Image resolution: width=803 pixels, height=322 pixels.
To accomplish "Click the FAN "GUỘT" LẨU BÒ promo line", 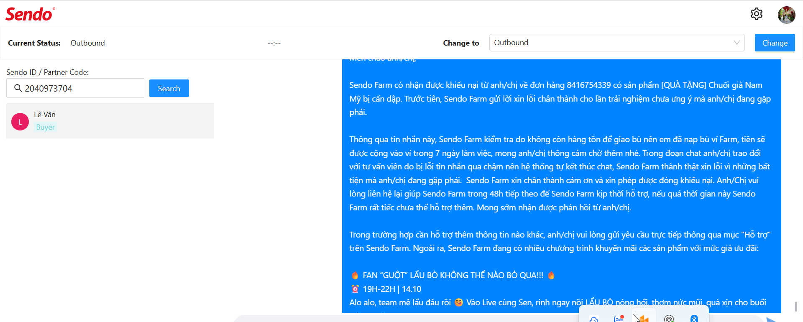I will [453, 275].
